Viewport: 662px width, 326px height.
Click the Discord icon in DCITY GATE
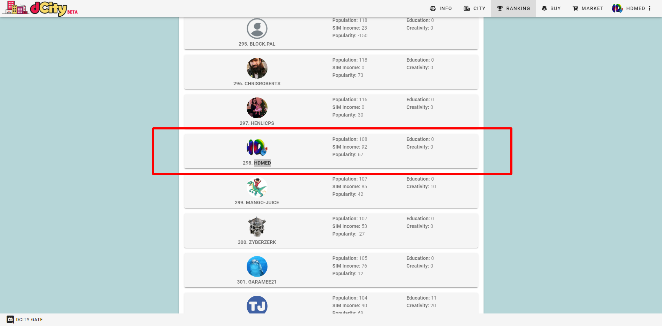(10, 319)
